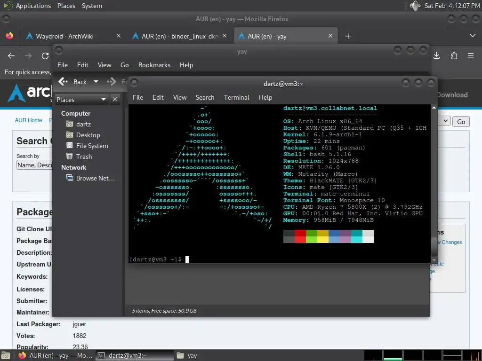Open terminal File menu
Viewport: 482px width, 361px height.
coord(138,97)
